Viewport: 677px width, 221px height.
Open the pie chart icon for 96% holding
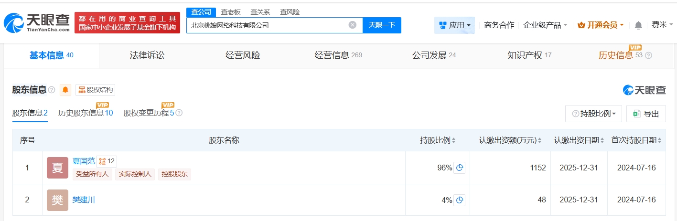coord(459,168)
